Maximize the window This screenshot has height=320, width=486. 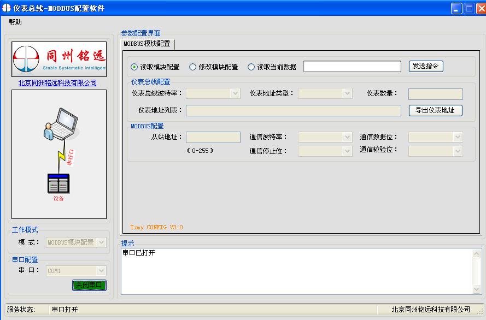tap(469, 8)
